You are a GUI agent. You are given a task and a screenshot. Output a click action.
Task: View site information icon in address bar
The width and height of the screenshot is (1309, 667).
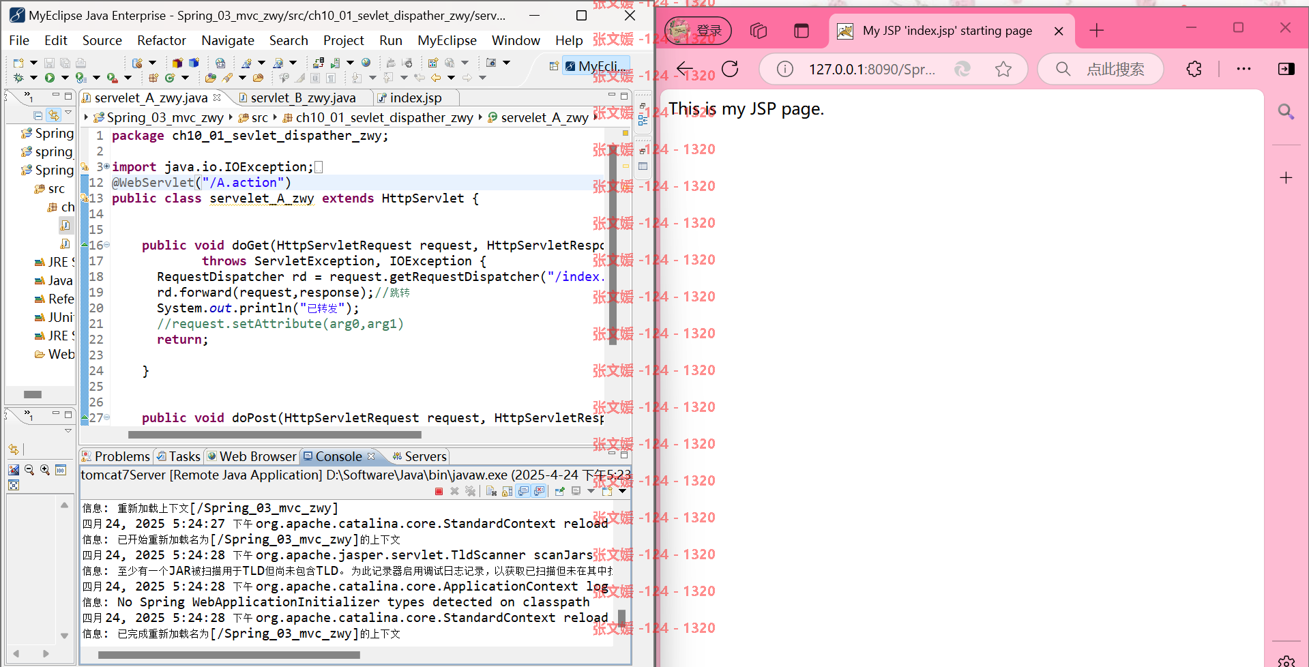click(x=785, y=69)
